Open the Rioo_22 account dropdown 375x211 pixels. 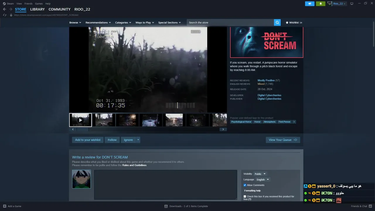[x=339, y=4]
